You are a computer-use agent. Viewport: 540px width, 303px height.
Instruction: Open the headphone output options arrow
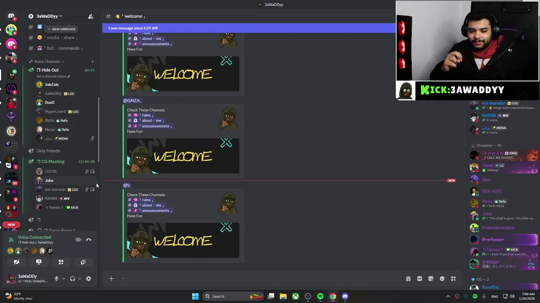tap(79, 279)
